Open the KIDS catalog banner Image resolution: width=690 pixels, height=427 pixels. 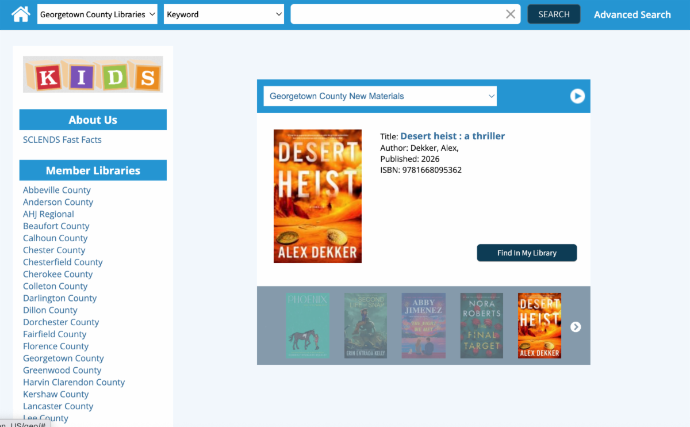[x=93, y=74]
